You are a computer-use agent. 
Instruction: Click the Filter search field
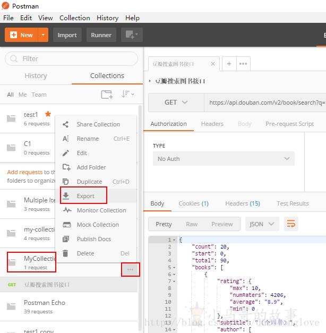pos(71,58)
